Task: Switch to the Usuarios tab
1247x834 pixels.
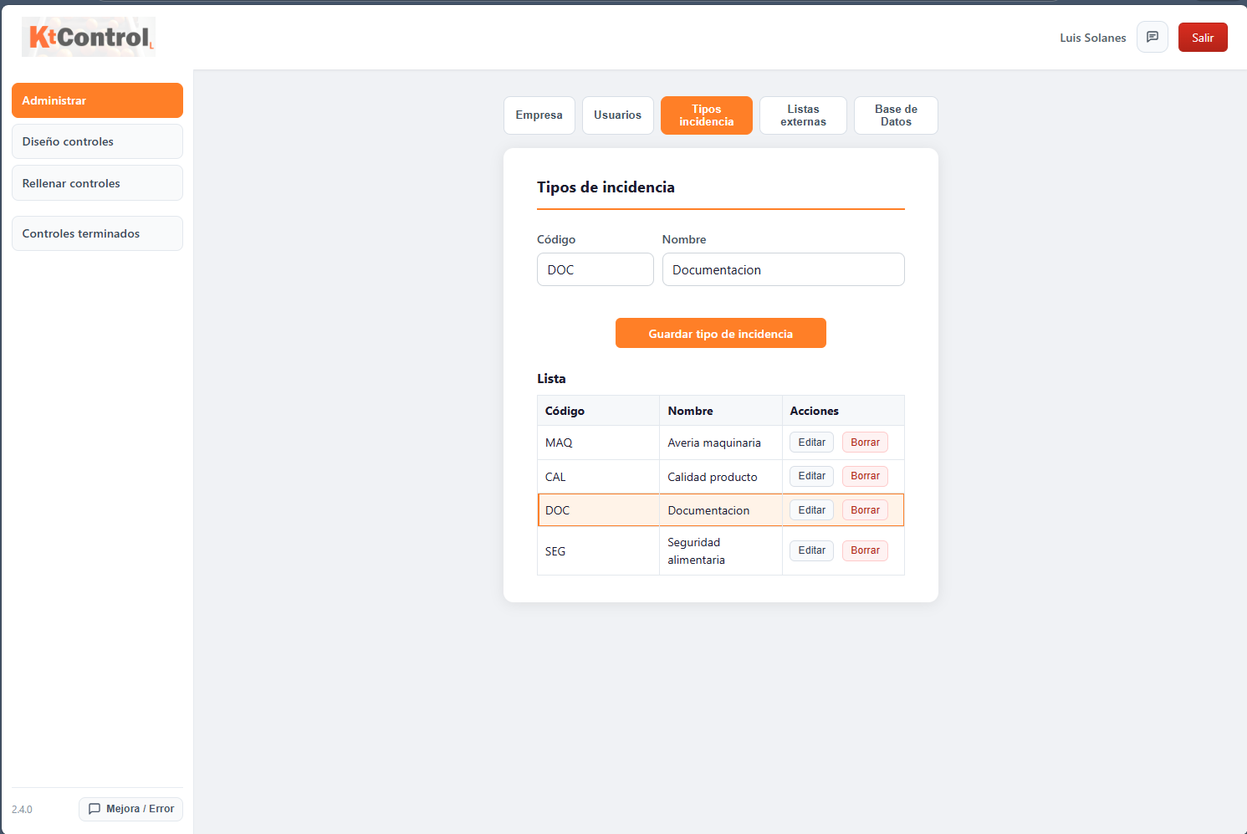Action: coord(617,115)
